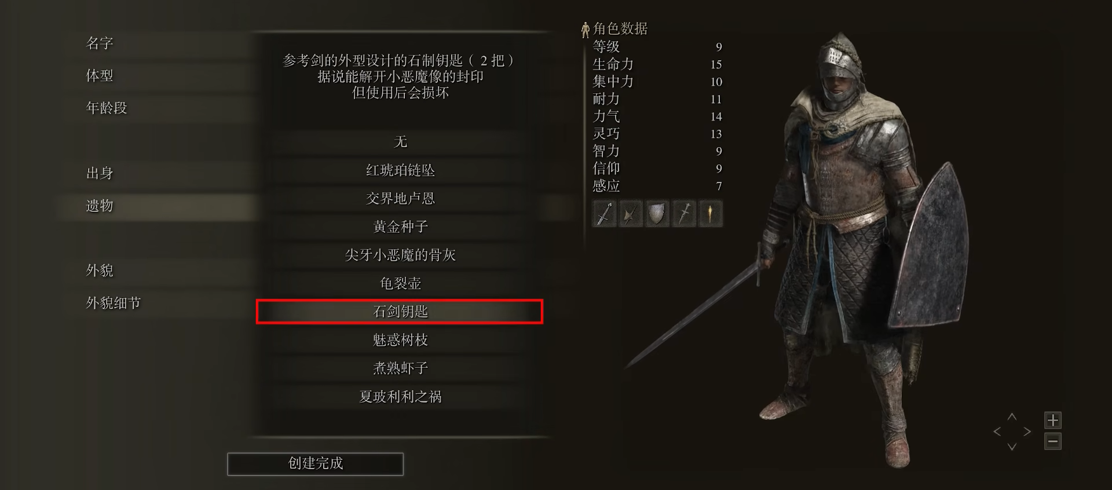Image resolution: width=1112 pixels, height=490 pixels.
Task: Open the 名字 menu entry
Action: 100,43
